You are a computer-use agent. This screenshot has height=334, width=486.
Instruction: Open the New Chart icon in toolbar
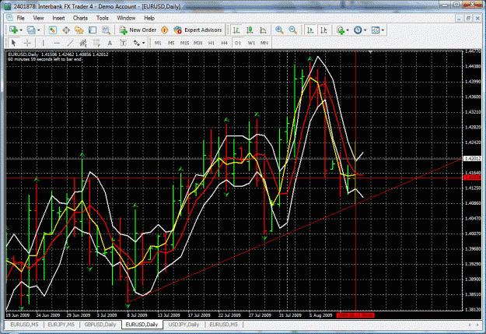point(13,30)
